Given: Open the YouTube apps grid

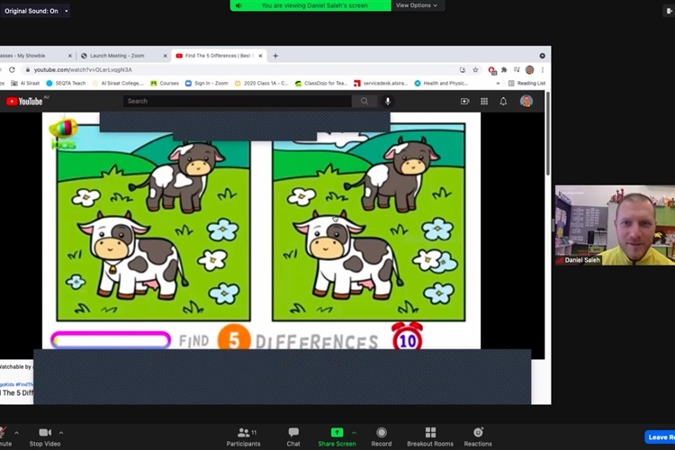Looking at the screenshot, I should (x=484, y=101).
